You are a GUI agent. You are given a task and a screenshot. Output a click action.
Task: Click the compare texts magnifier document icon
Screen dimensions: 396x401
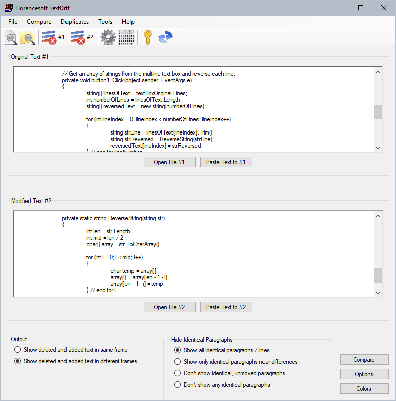pos(10,37)
